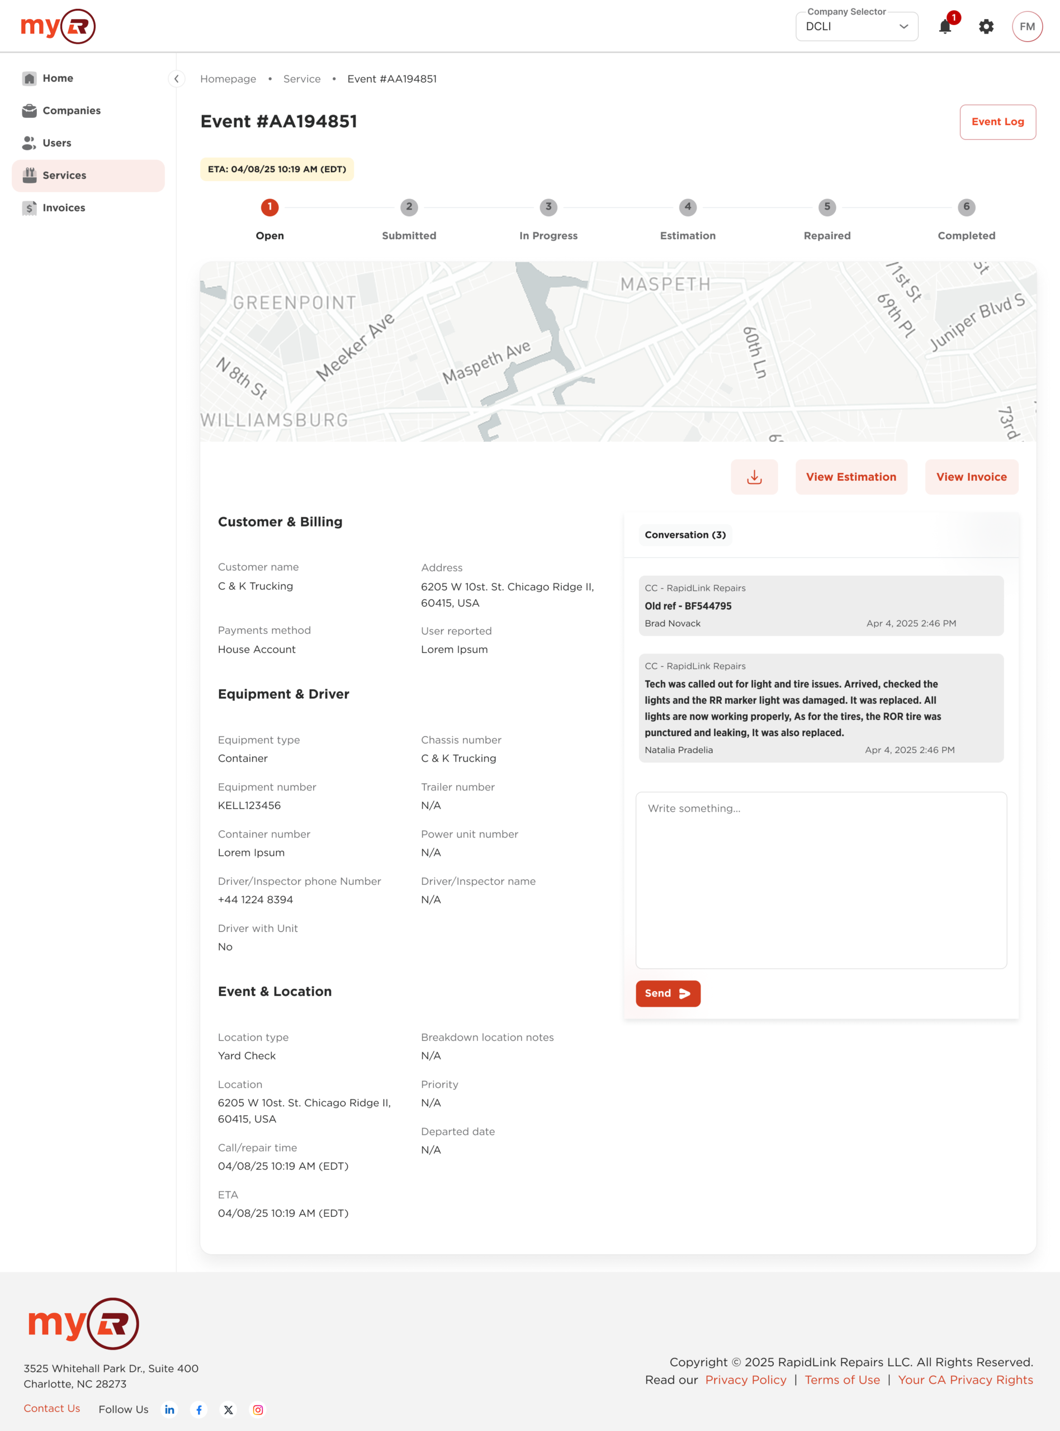
Task: Open the Facebook icon in footer
Action: (199, 1409)
